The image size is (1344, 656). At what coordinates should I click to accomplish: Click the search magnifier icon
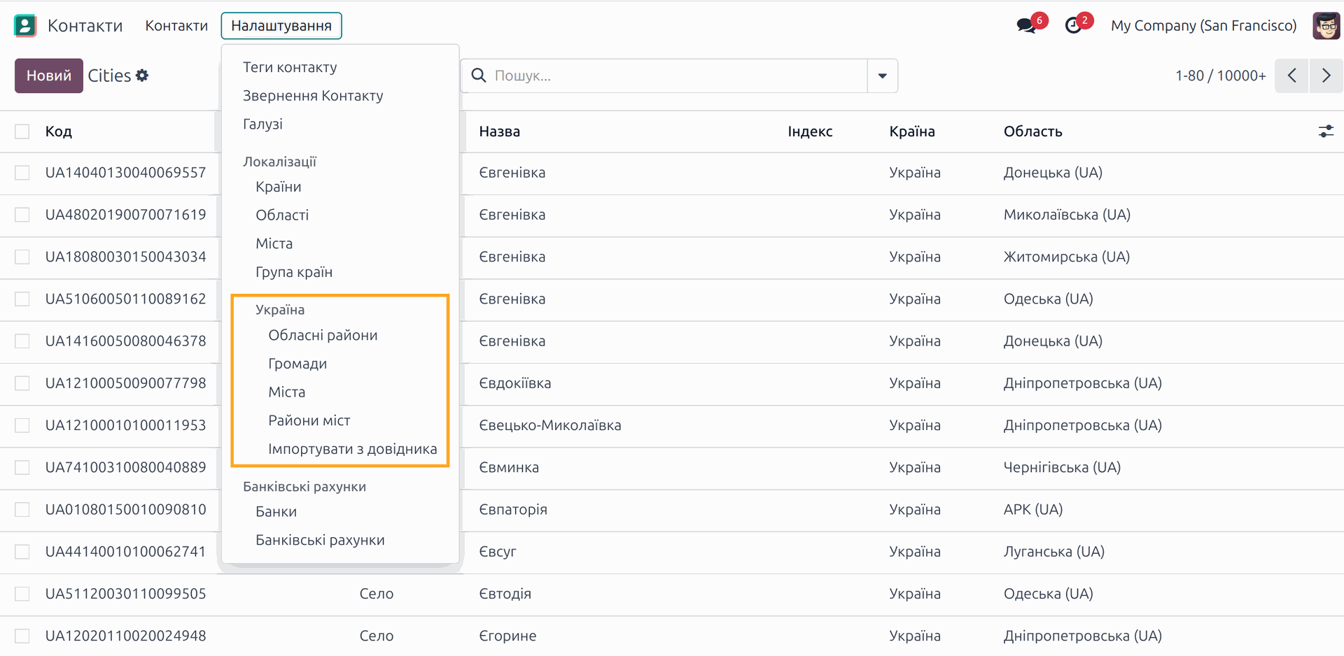[479, 76]
